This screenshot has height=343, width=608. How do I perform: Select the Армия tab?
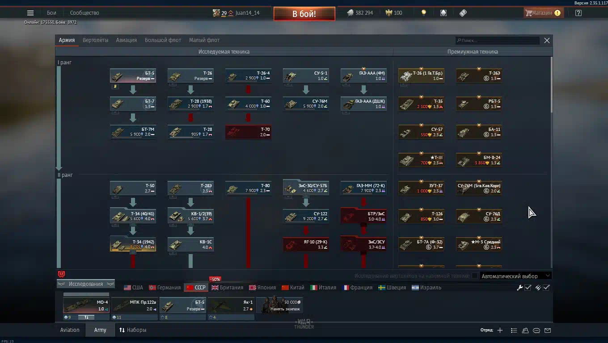point(67,40)
